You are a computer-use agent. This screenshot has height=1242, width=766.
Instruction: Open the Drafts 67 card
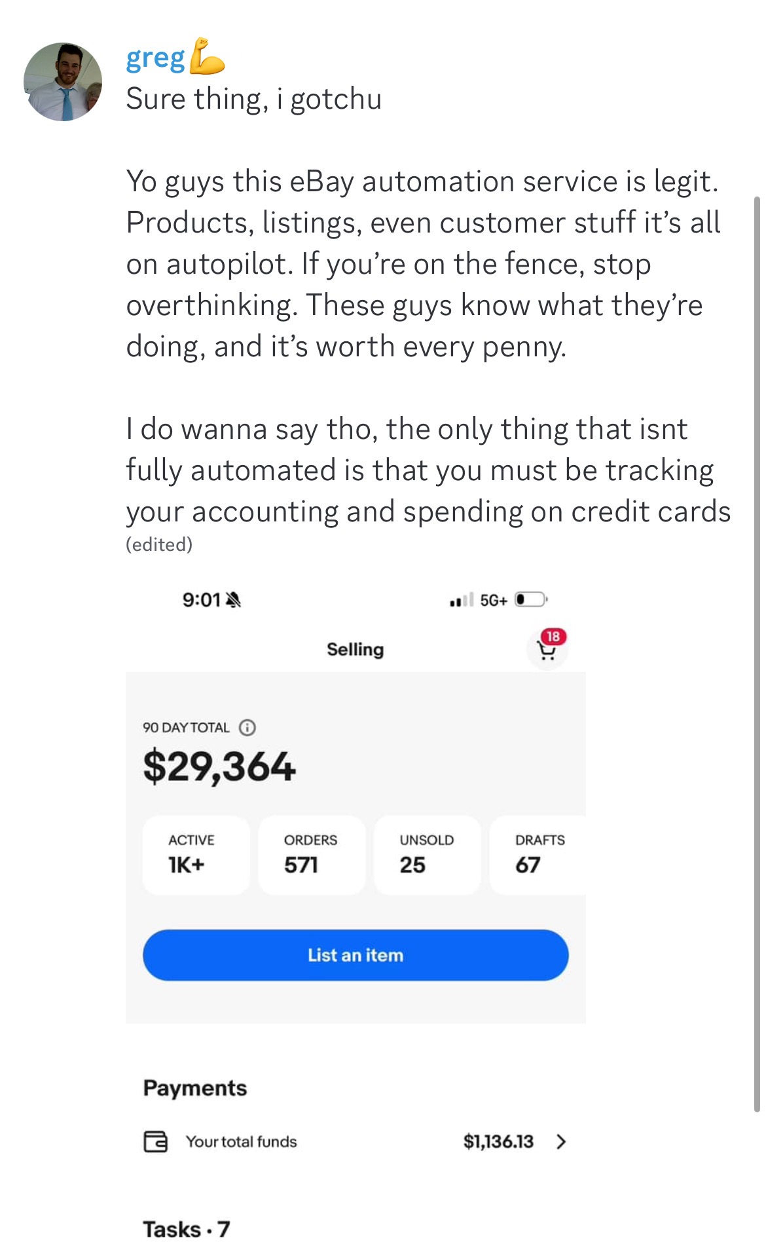538,854
